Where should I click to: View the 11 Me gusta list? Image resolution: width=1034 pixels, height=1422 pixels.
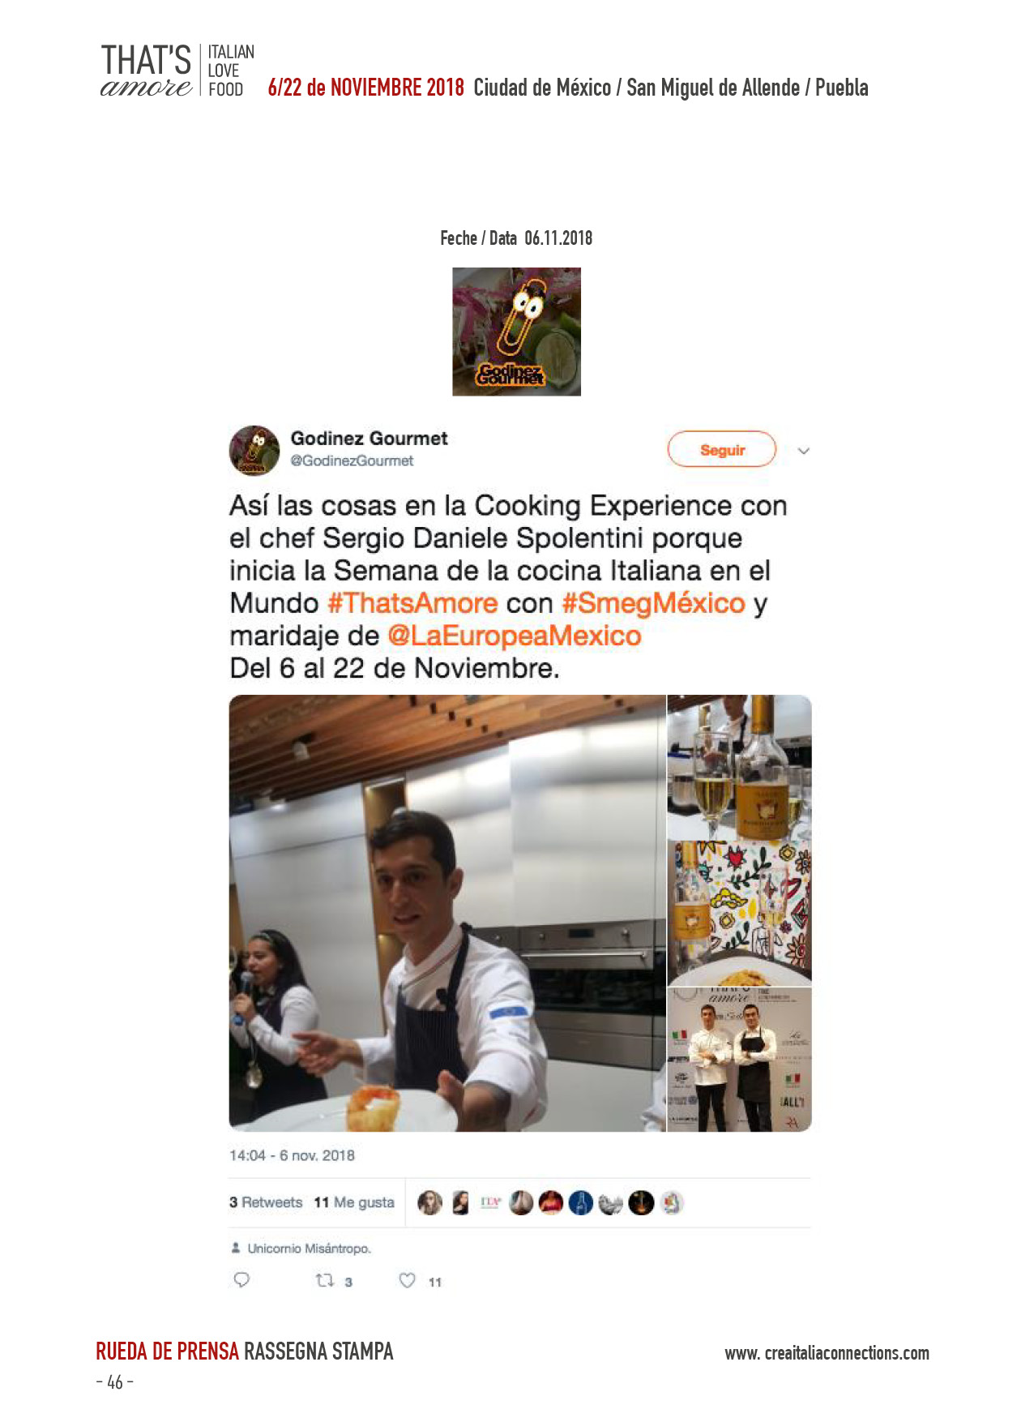pos(354,1202)
